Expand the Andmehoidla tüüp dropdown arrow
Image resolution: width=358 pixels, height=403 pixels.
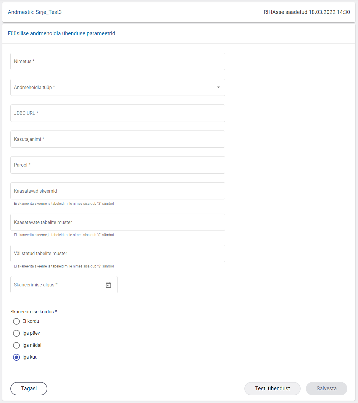(218, 87)
